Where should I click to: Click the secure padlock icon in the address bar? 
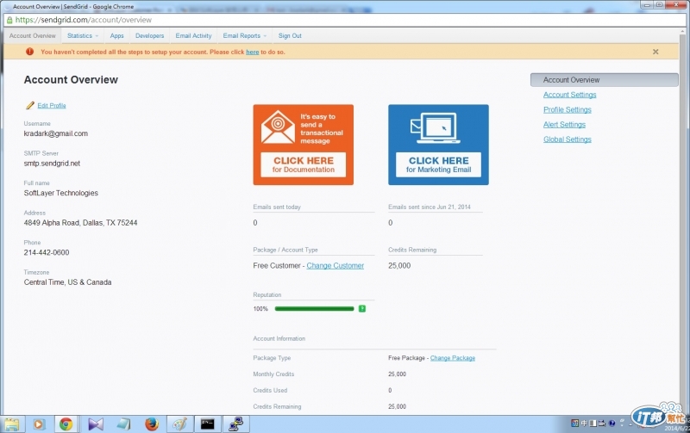coord(9,20)
